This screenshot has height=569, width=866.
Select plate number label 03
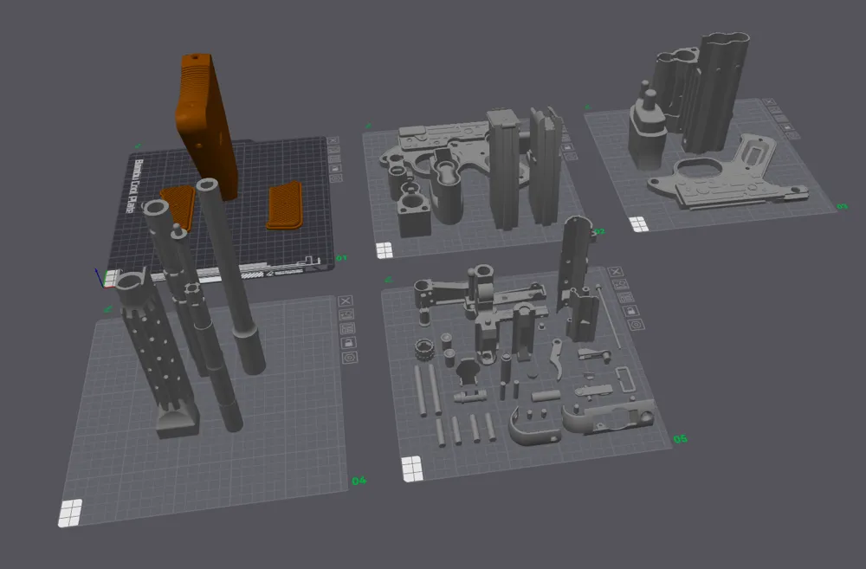click(x=843, y=207)
